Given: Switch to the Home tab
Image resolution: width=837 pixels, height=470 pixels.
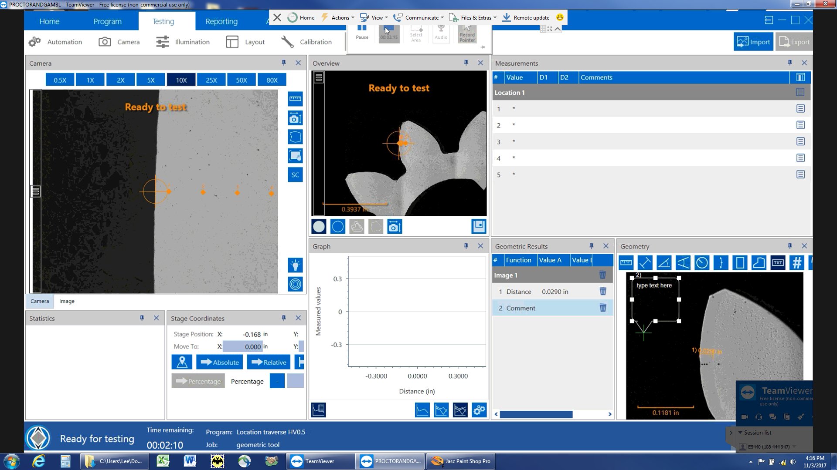Looking at the screenshot, I should (49, 21).
